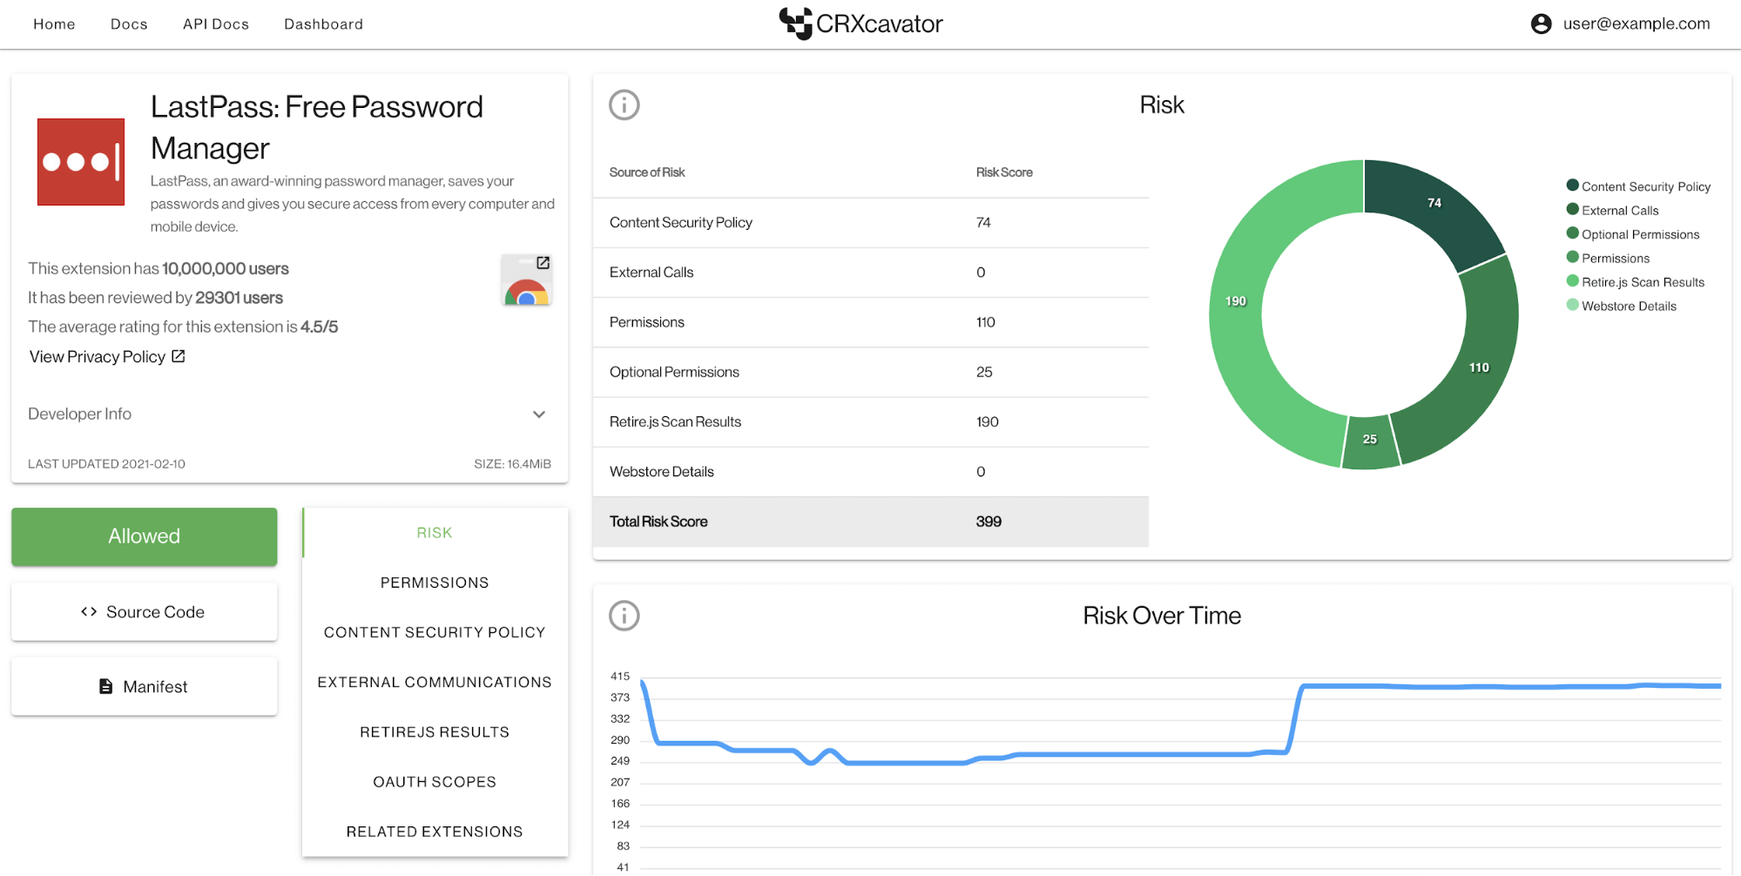Open the Chrome Web Store link icon
Screen dimensions: 1741x876
(527, 280)
